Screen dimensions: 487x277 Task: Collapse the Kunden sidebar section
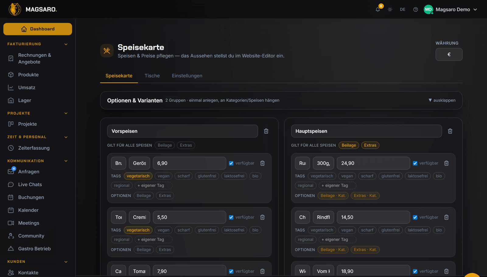pyautogui.click(x=66, y=261)
